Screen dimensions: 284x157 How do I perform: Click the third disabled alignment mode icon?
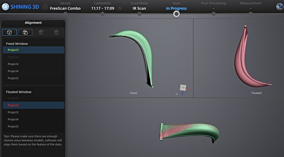[x=41, y=32]
